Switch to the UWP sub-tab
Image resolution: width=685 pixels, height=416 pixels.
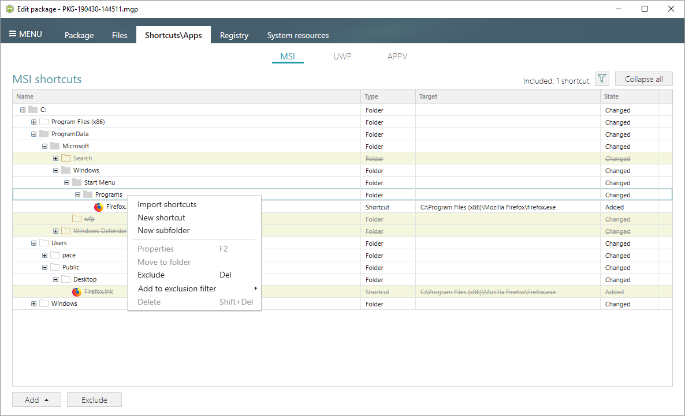342,57
